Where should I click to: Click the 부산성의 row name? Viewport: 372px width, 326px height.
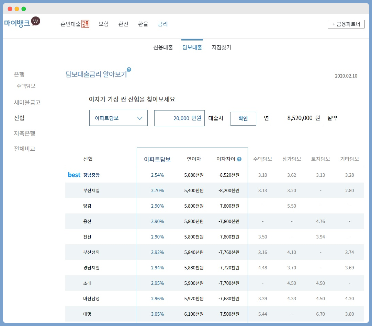coord(91,252)
